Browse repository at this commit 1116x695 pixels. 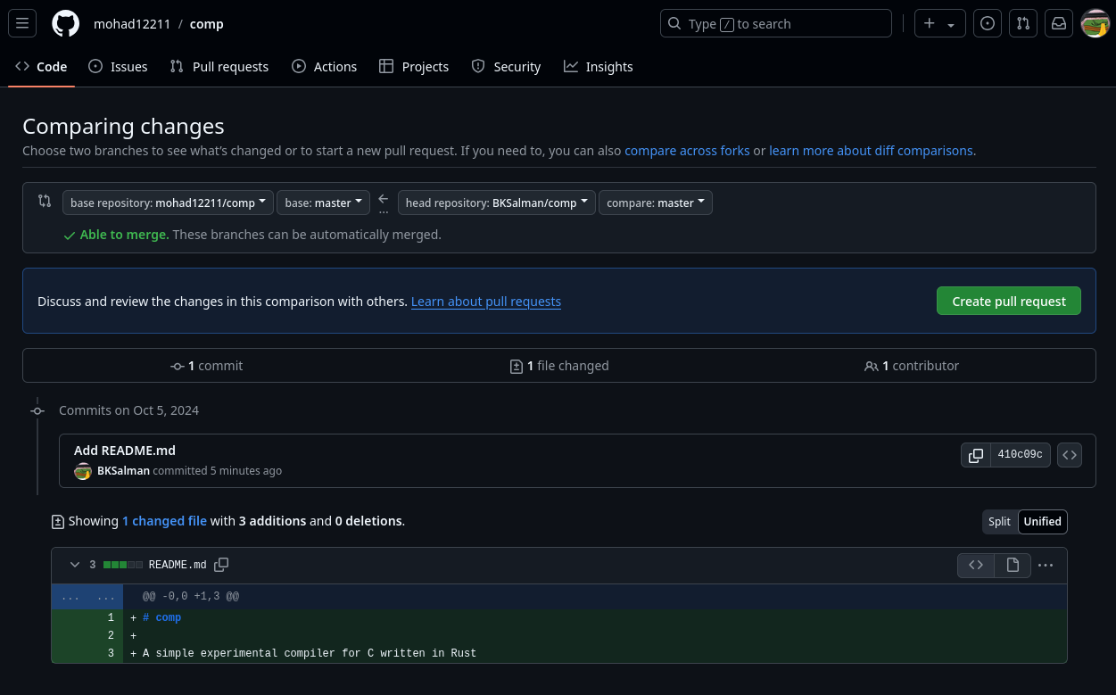click(x=1070, y=455)
